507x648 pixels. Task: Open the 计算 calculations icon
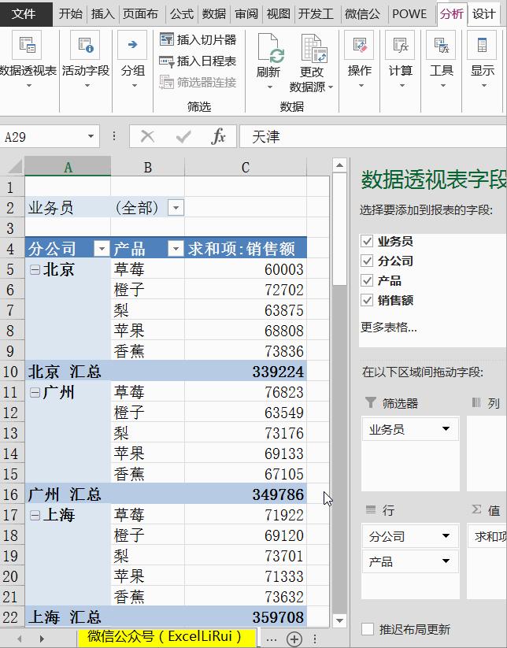(401, 45)
